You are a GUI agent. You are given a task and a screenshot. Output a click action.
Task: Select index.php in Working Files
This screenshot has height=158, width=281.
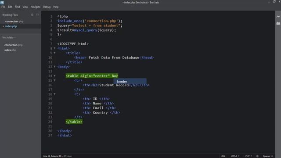click(11, 26)
